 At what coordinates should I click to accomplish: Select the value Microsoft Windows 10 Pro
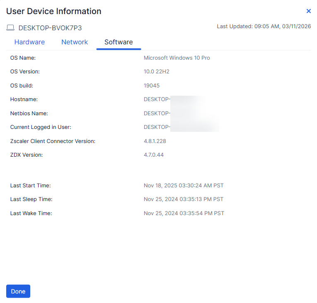click(177, 58)
